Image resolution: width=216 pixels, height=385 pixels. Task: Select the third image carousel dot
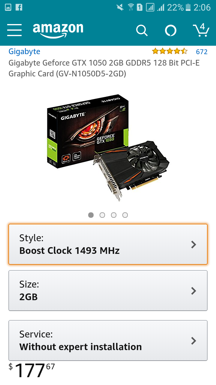[114, 215]
